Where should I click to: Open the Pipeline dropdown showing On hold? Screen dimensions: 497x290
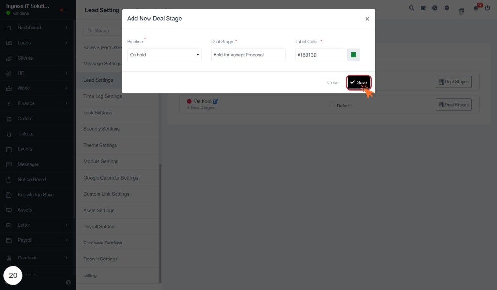(x=164, y=55)
